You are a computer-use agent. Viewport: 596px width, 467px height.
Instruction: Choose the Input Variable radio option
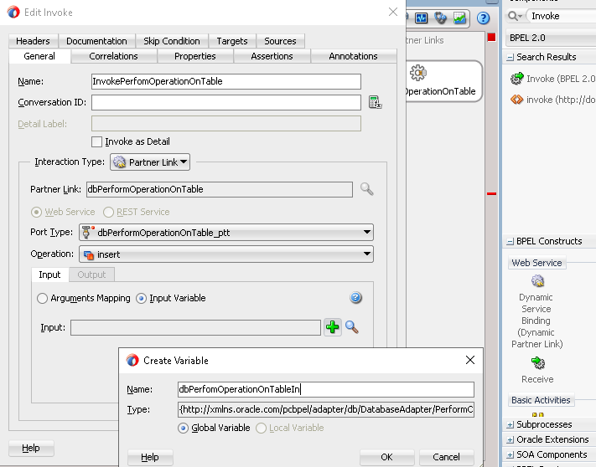[x=141, y=298]
